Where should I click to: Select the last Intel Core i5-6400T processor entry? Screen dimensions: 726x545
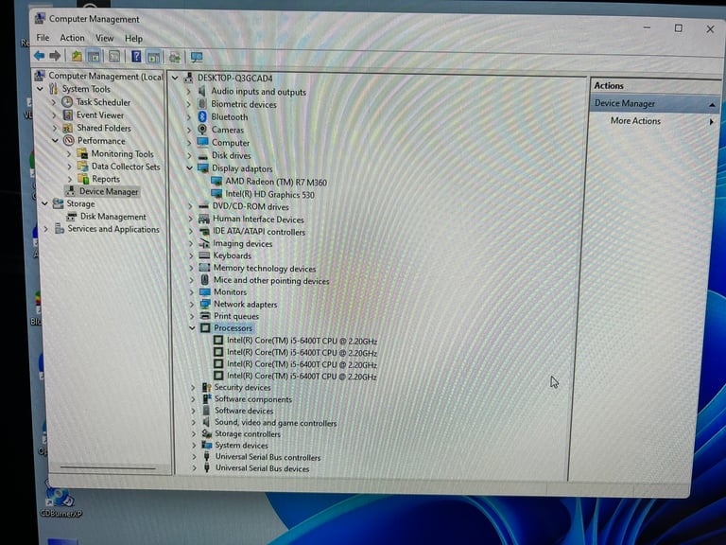[x=302, y=377]
